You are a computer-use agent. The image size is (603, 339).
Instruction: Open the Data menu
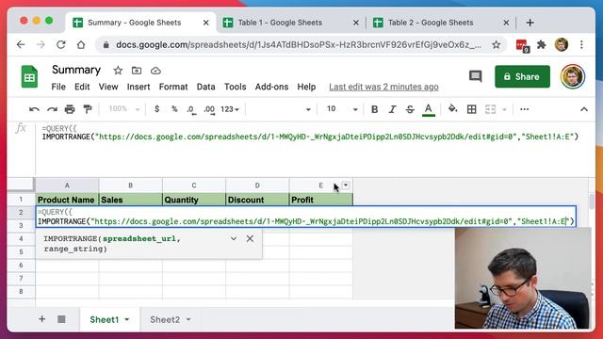(x=205, y=87)
